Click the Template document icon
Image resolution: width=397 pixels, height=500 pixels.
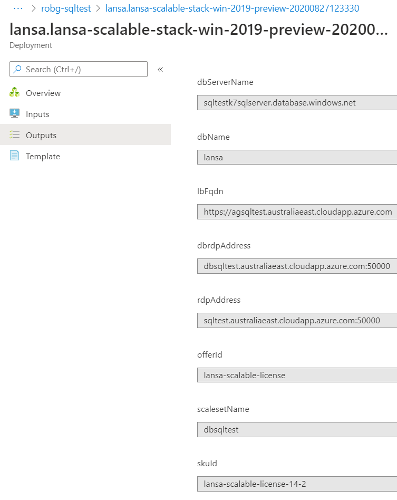click(14, 156)
